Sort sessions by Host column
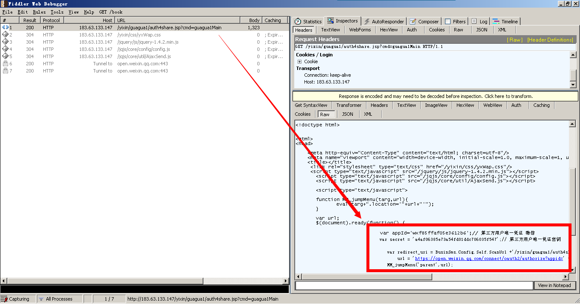 point(90,20)
